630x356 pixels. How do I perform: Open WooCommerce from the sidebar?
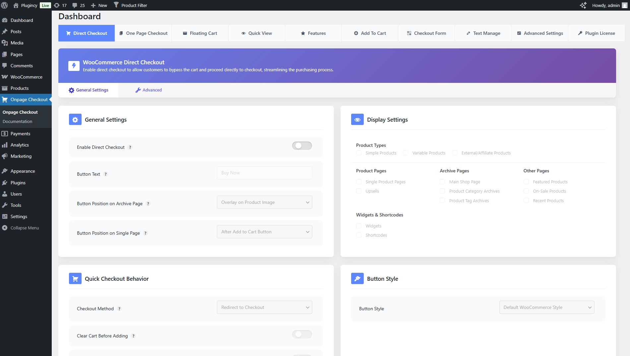click(27, 77)
